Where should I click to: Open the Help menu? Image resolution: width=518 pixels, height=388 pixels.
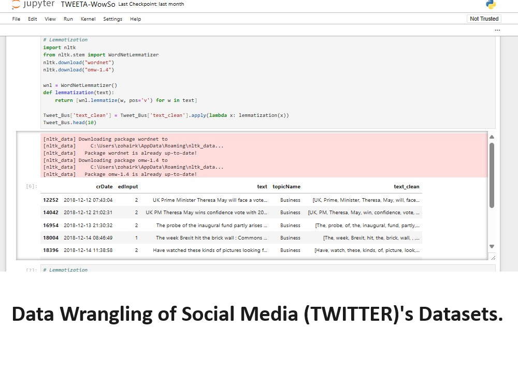tap(135, 19)
